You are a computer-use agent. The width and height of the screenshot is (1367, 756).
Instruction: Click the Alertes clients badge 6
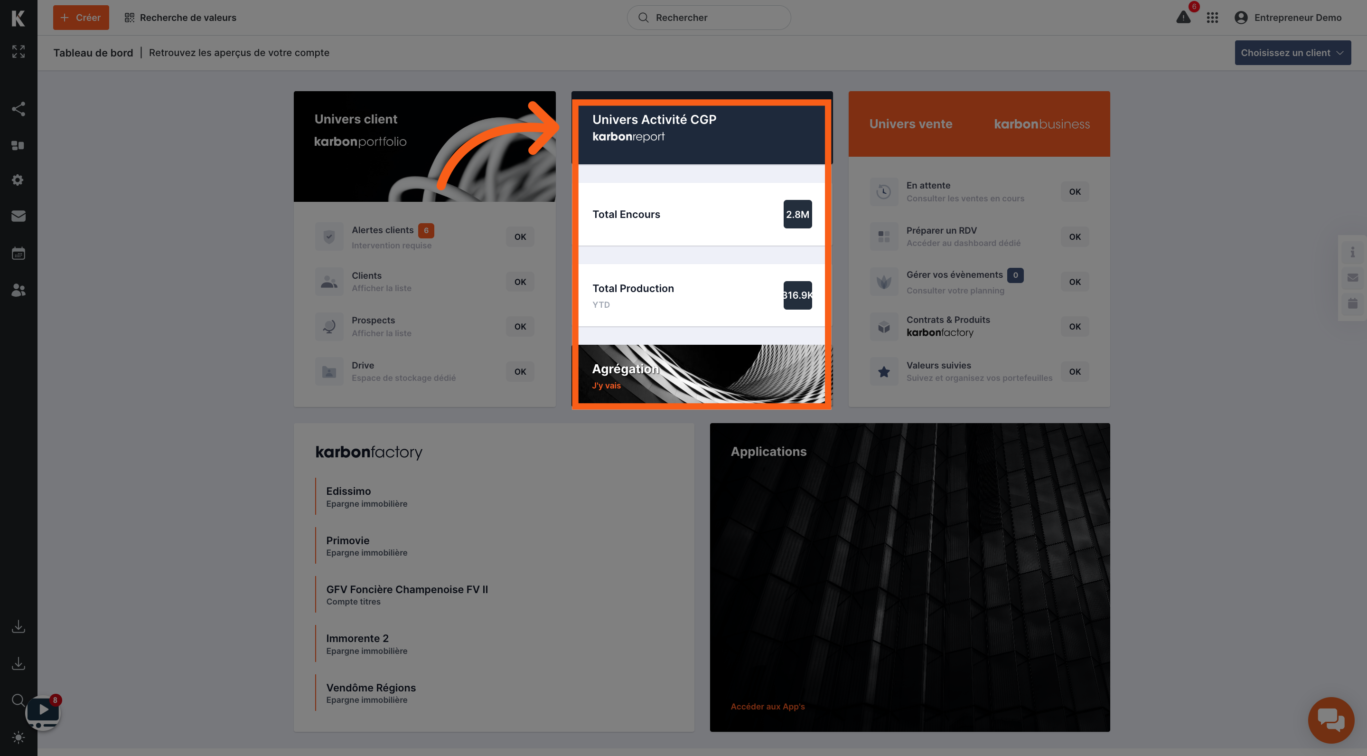(x=426, y=230)
